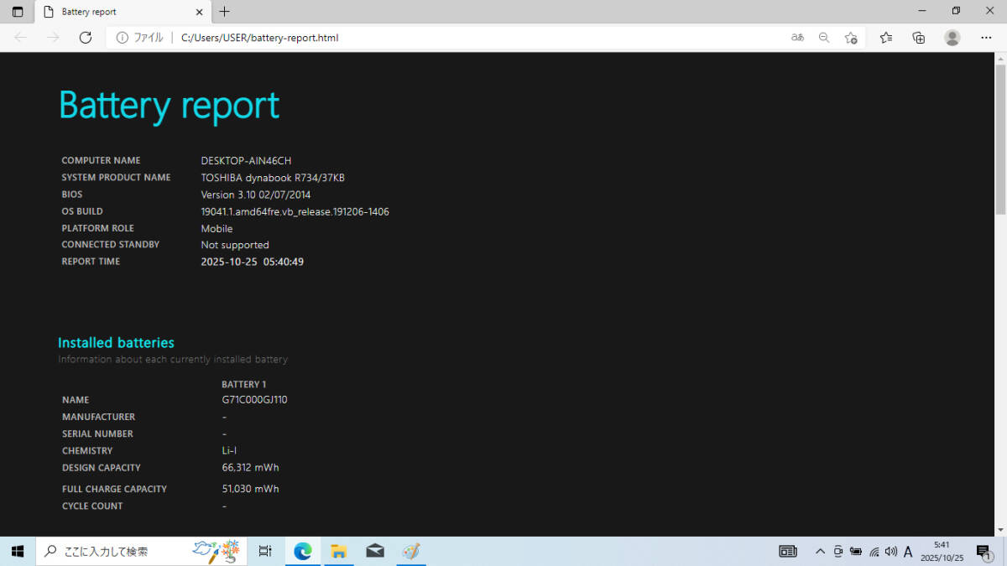Open the Collections panel
This screenshot has width=1007, height=566.
pyautogui.click(x=919, y=38)
